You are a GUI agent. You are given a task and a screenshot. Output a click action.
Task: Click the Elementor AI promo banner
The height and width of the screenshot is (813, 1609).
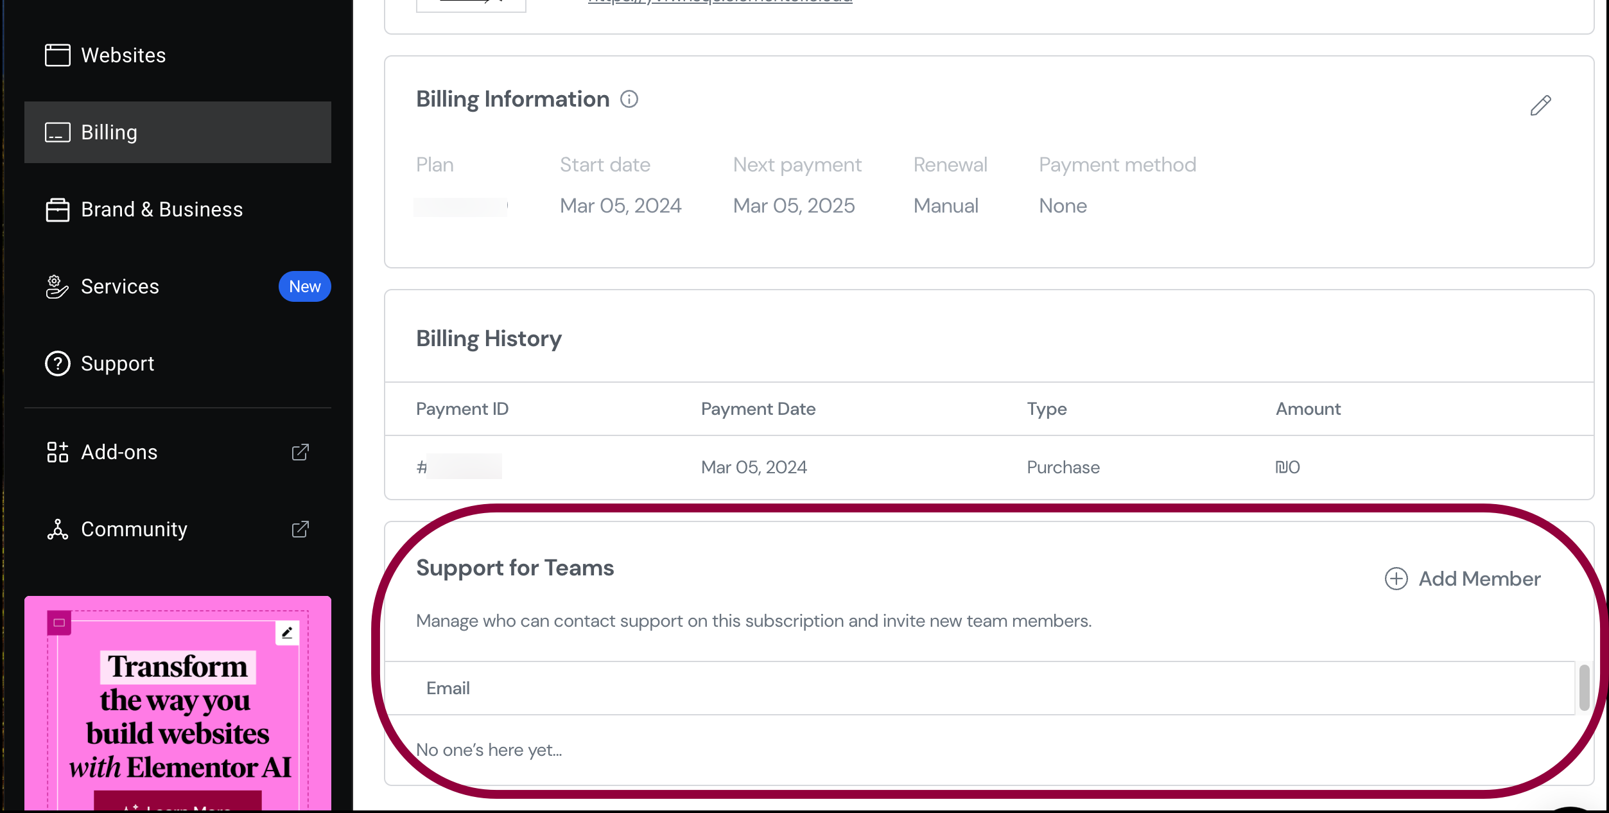click(x=178, y=703)
